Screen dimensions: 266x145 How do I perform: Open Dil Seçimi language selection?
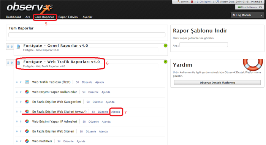pyautogui.click(x=205, y=2)
